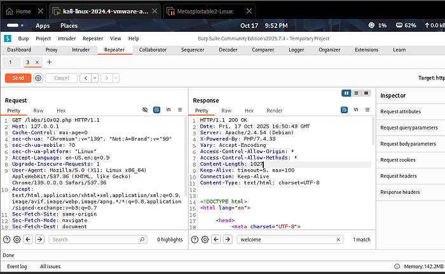Expand the history forward dropdown arrow

[116, 78]
